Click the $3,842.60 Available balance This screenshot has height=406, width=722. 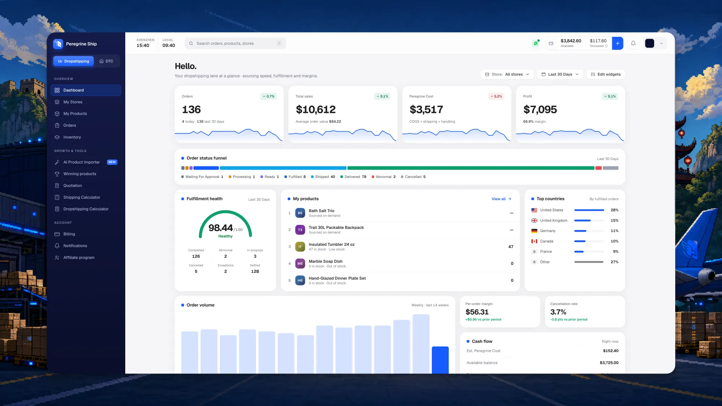[x=571, y=43]
